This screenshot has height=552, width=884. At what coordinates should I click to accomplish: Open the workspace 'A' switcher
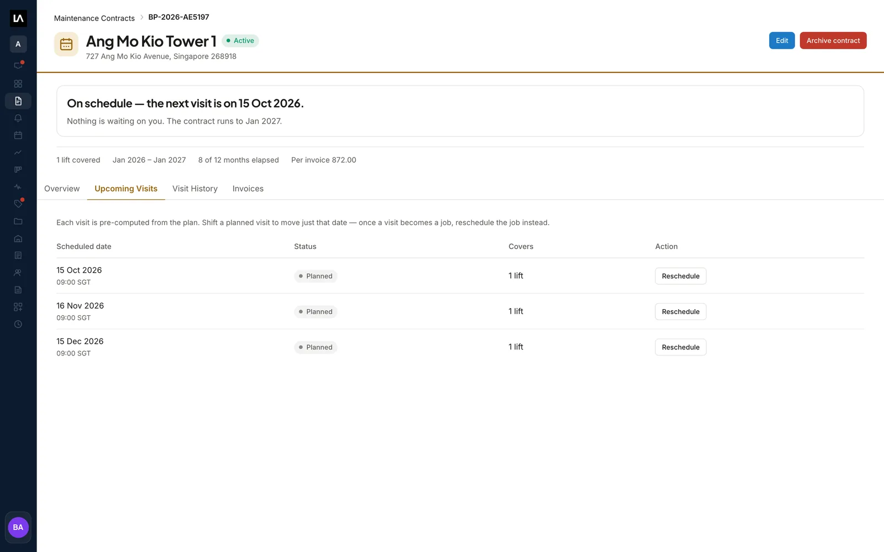coord(18,44)
